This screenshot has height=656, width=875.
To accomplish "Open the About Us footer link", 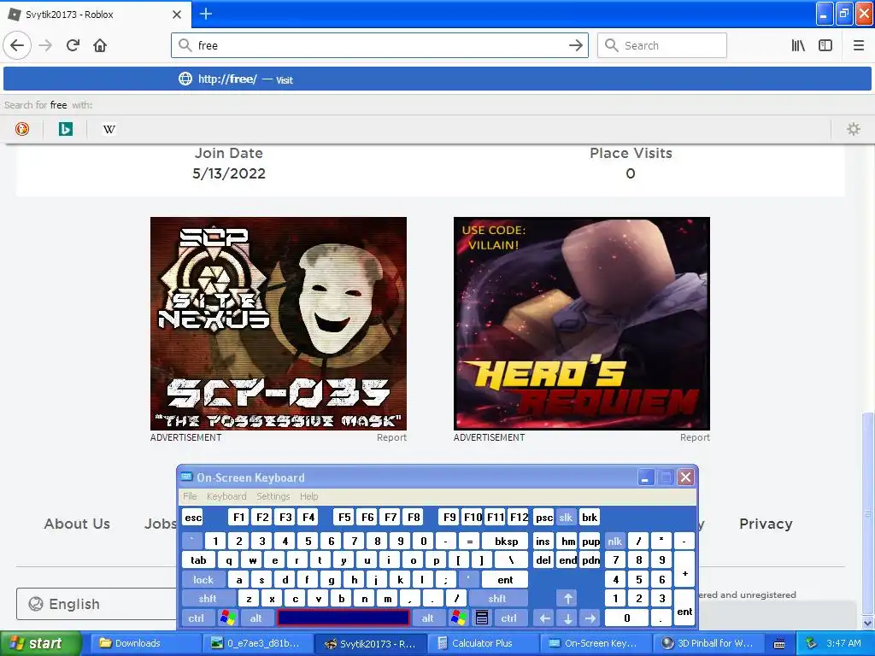I will click(x=77, y=524).
